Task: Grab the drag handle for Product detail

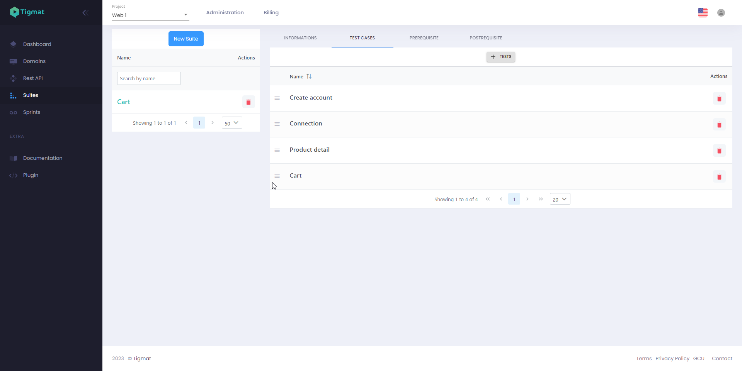Action: coord(277,150)
